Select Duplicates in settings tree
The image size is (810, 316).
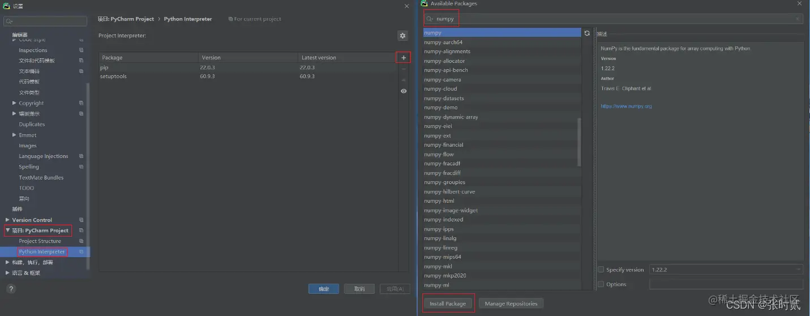[32, 125]
